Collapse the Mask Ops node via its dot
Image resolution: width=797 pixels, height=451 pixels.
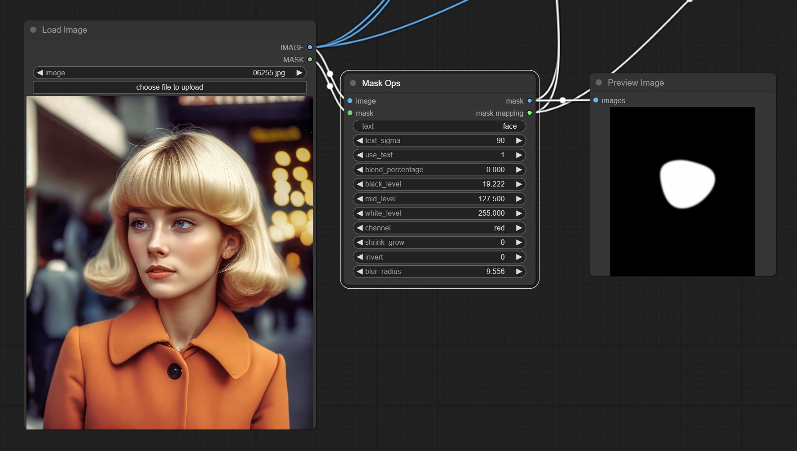[353, 83]
